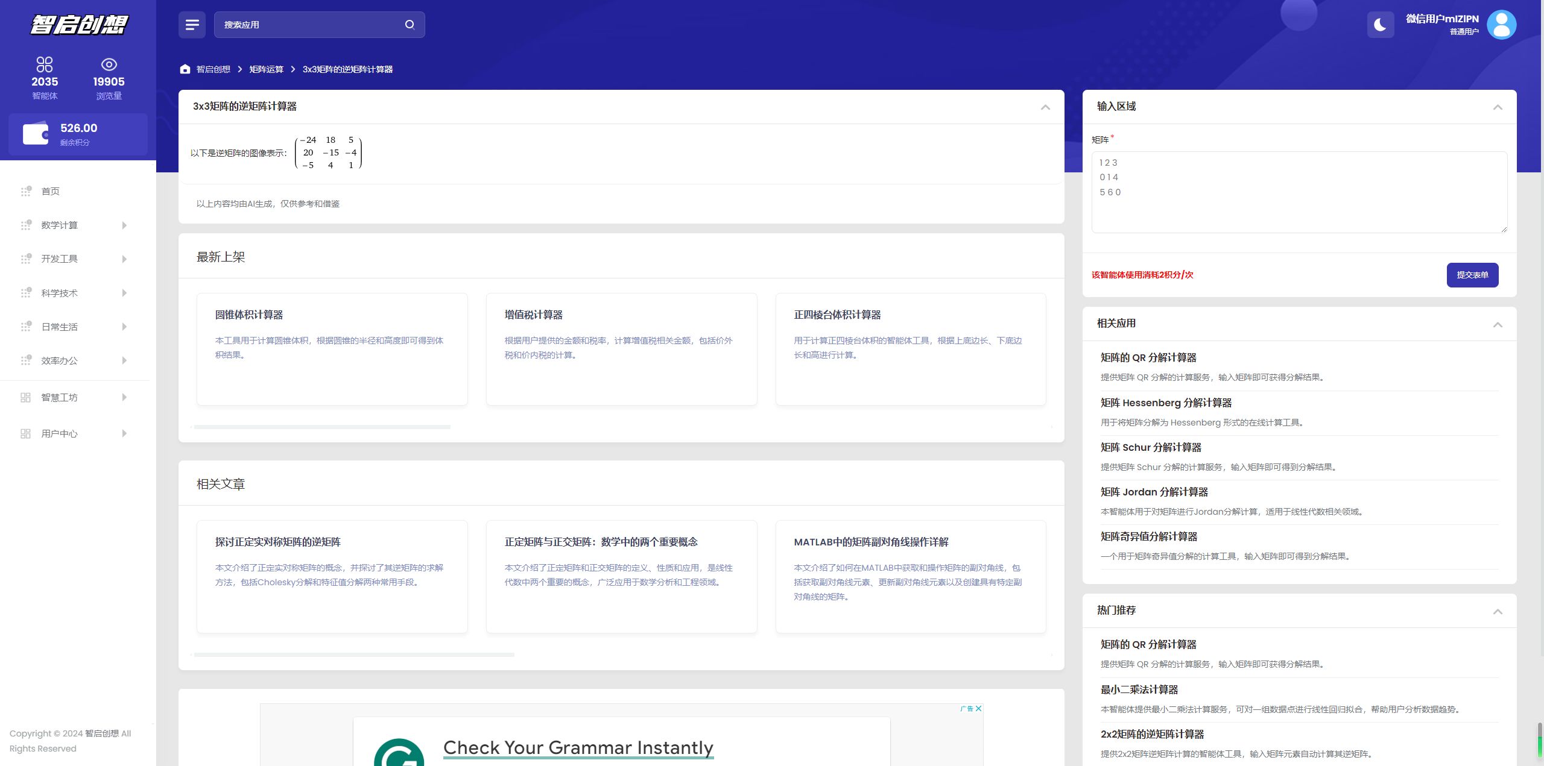Screen dimensions: 1544x766
Task: Click the 效率办公 sidebar dots icon
Action: (26, 360)
